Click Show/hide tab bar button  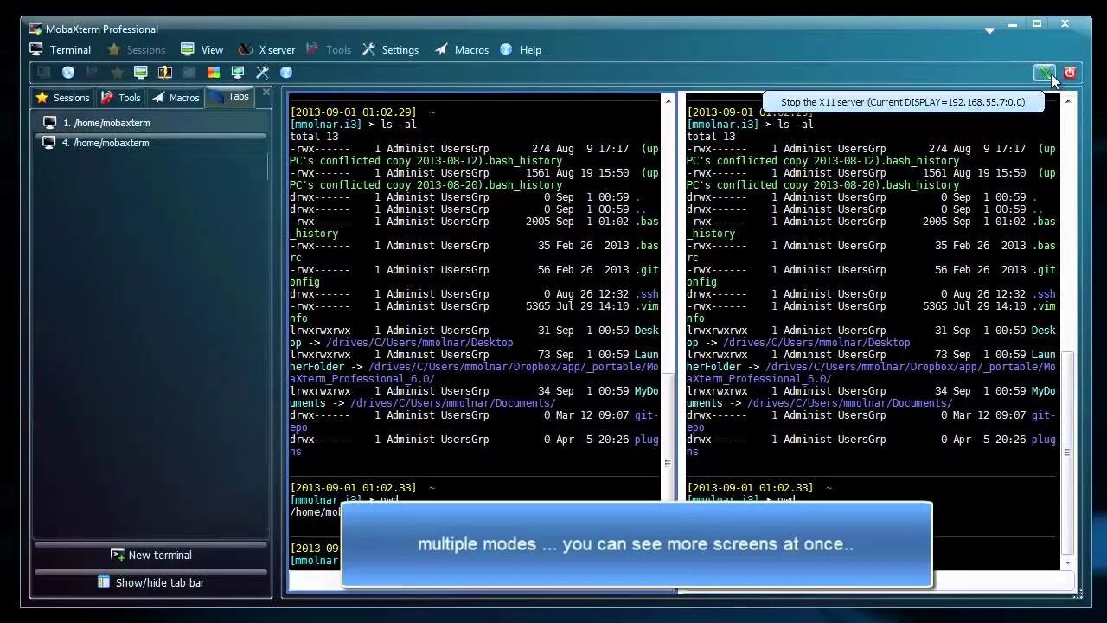pyautogui.click(x=151, y=582)
